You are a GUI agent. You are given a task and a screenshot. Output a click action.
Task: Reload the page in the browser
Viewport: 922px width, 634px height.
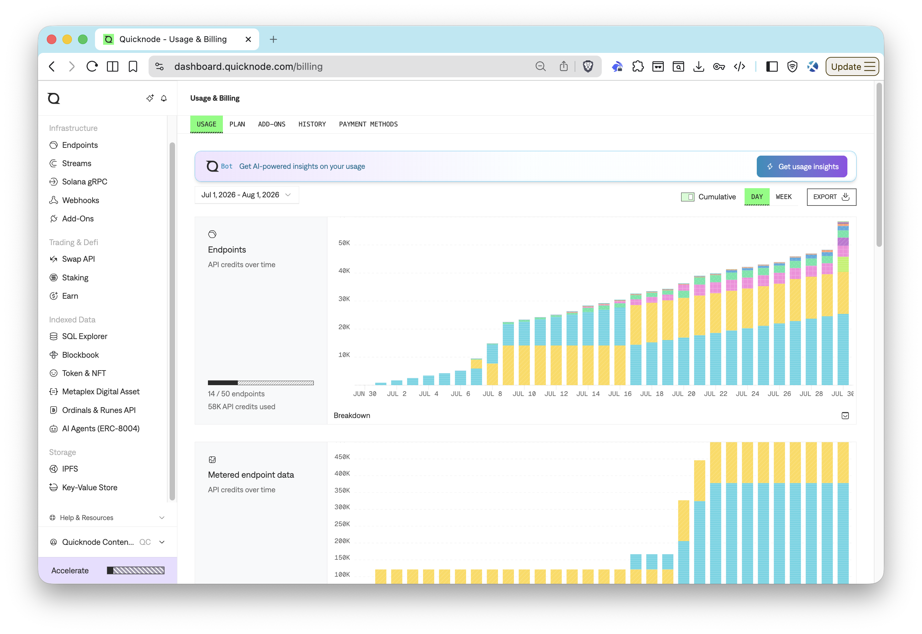pos(92,66)
